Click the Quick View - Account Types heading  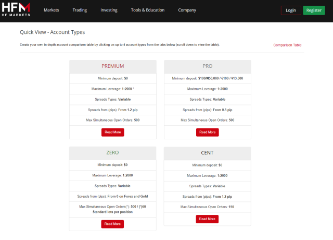point(52,32)
